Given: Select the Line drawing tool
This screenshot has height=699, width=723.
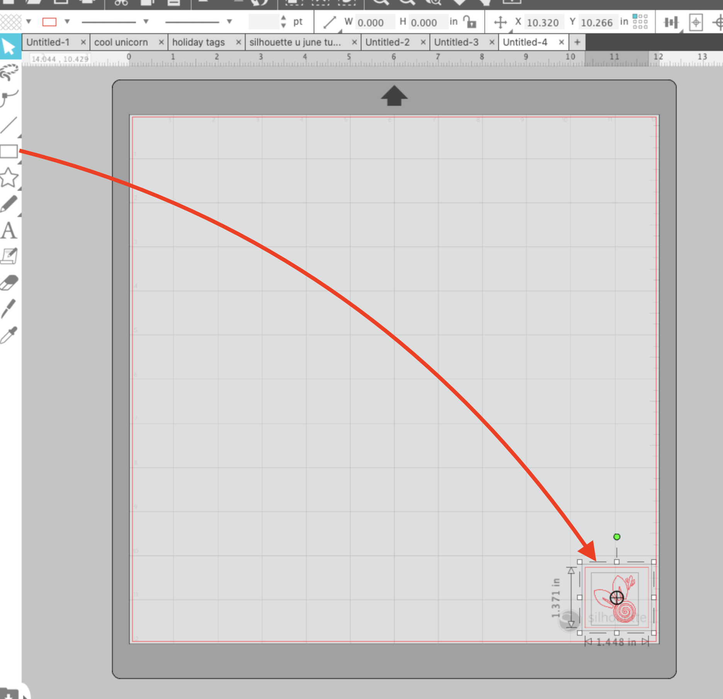Looking at the screenshot, I should [x=9, y=125].
